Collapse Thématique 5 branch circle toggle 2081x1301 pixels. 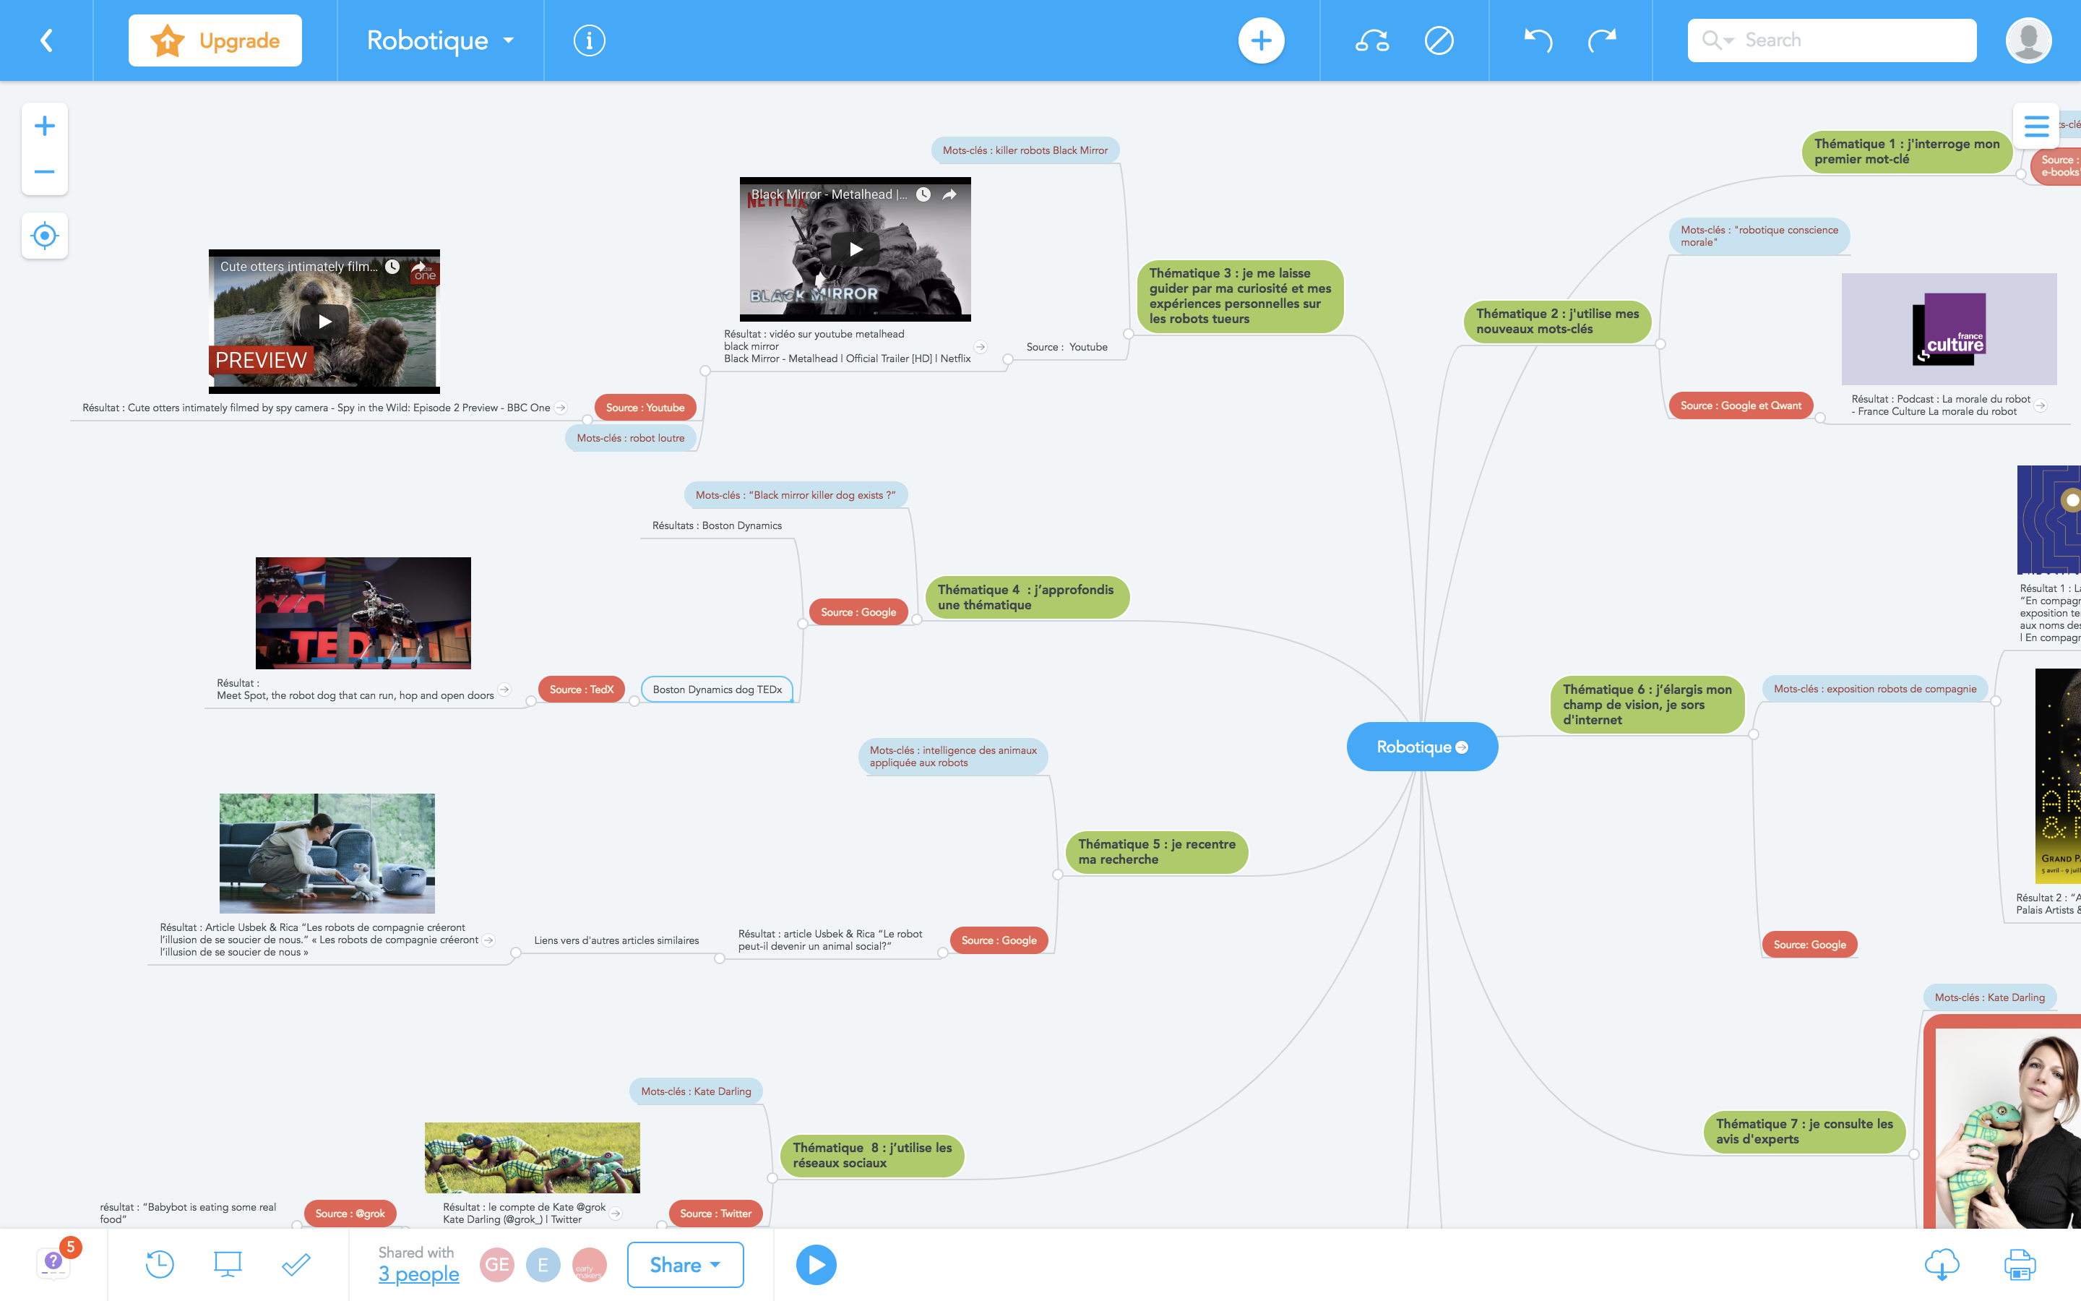(x=1058, y=875)
